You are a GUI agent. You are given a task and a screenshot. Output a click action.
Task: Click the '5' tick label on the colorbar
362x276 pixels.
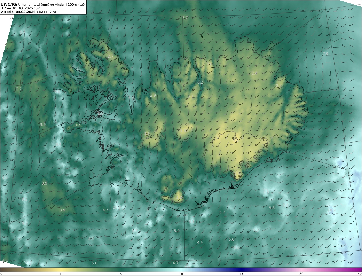(121, 274)
